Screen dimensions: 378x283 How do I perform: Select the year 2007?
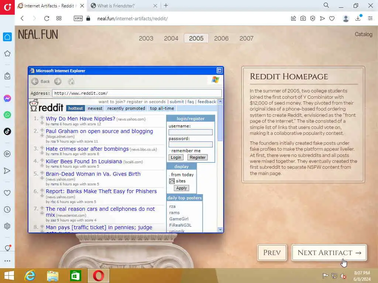246,38
